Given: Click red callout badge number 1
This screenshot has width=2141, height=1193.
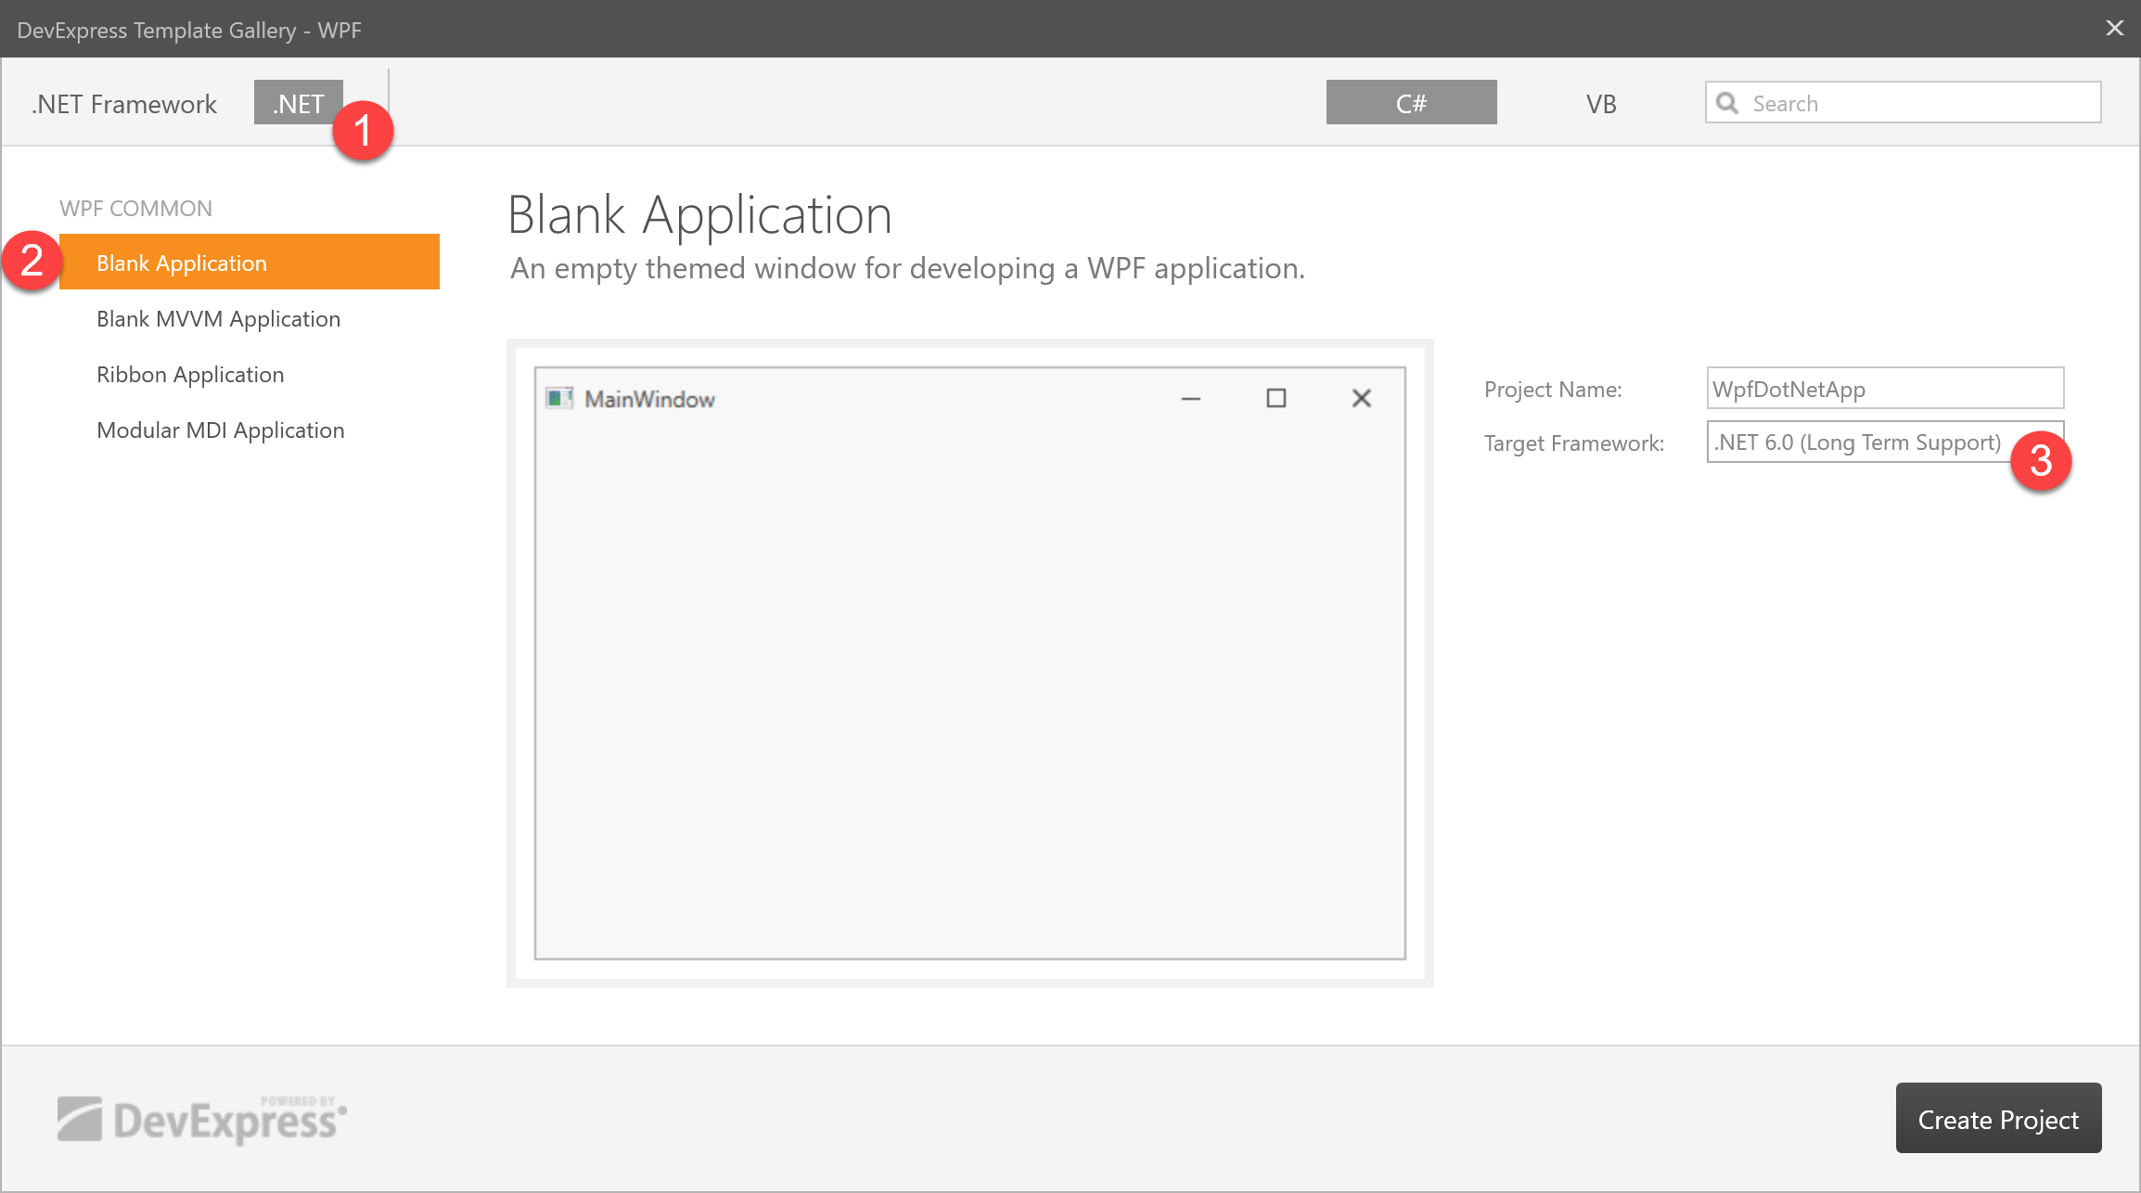Looking at the screenshot, I should 363,131.
